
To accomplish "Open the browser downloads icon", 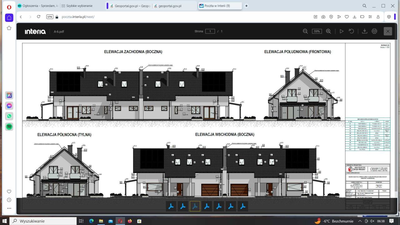I will (x=355, y=17).
